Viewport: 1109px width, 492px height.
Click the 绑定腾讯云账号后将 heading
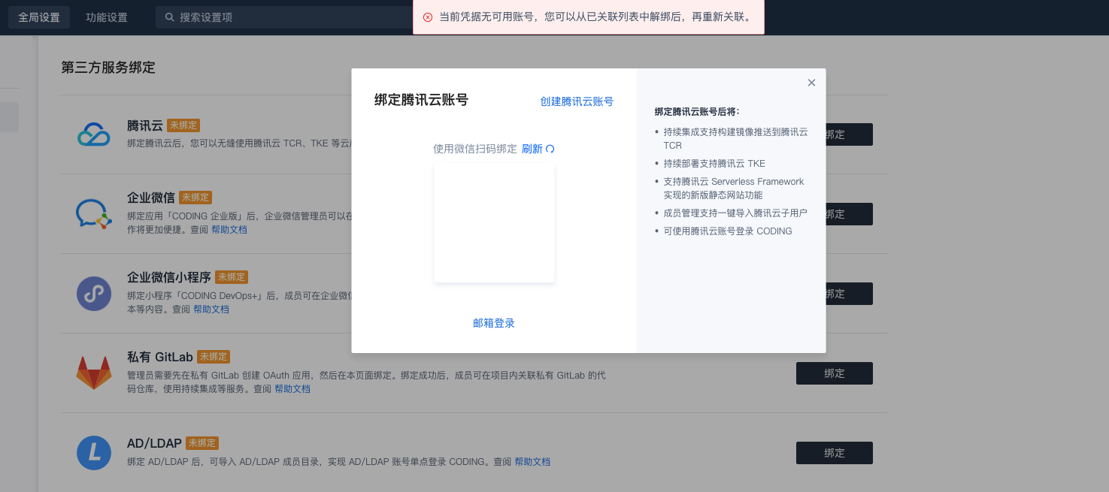coord(697,112)
